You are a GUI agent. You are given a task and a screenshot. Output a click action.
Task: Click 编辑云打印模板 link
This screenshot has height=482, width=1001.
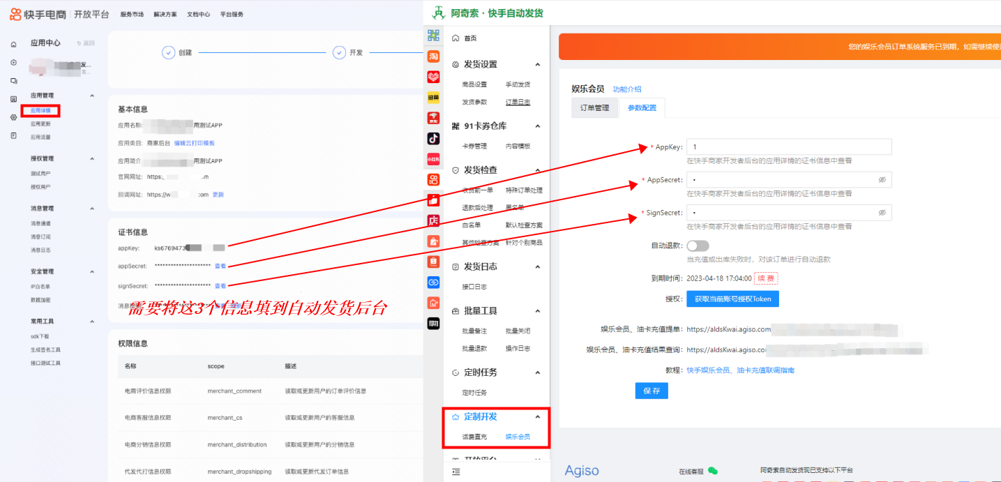pyautogui.click(x=195, y=143)
